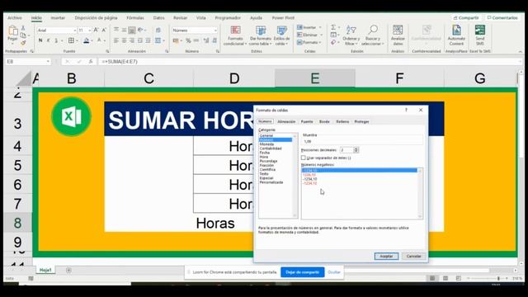Screen dimensions: 528x297
Task: Add a new sheet with plus icon
Action: pyautogui.click(x=68, y=270)
